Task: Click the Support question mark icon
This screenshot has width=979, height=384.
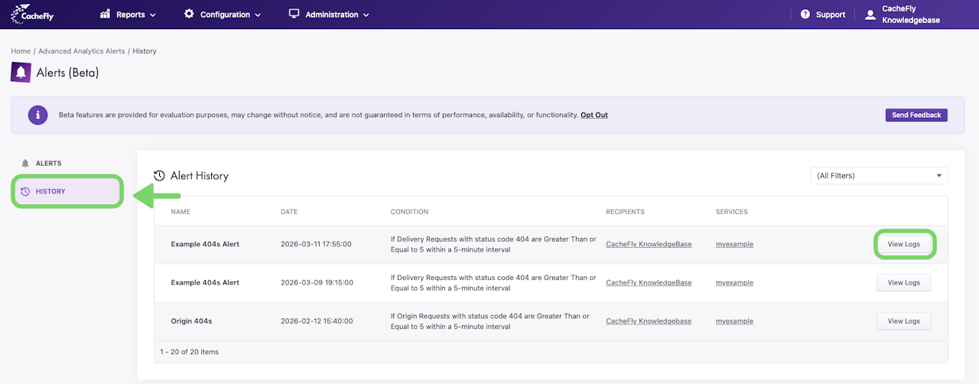Action: 805,15
